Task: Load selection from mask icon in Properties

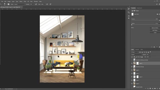Action: point(152,47)
